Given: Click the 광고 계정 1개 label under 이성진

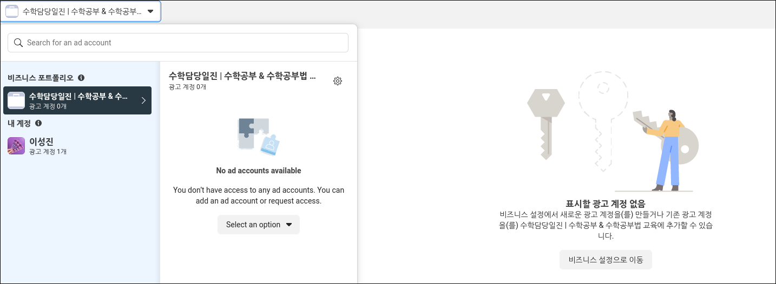Looking at the screenshot, I should pos(48,152).
